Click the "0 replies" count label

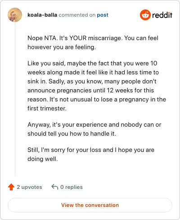tap(72, 187)
